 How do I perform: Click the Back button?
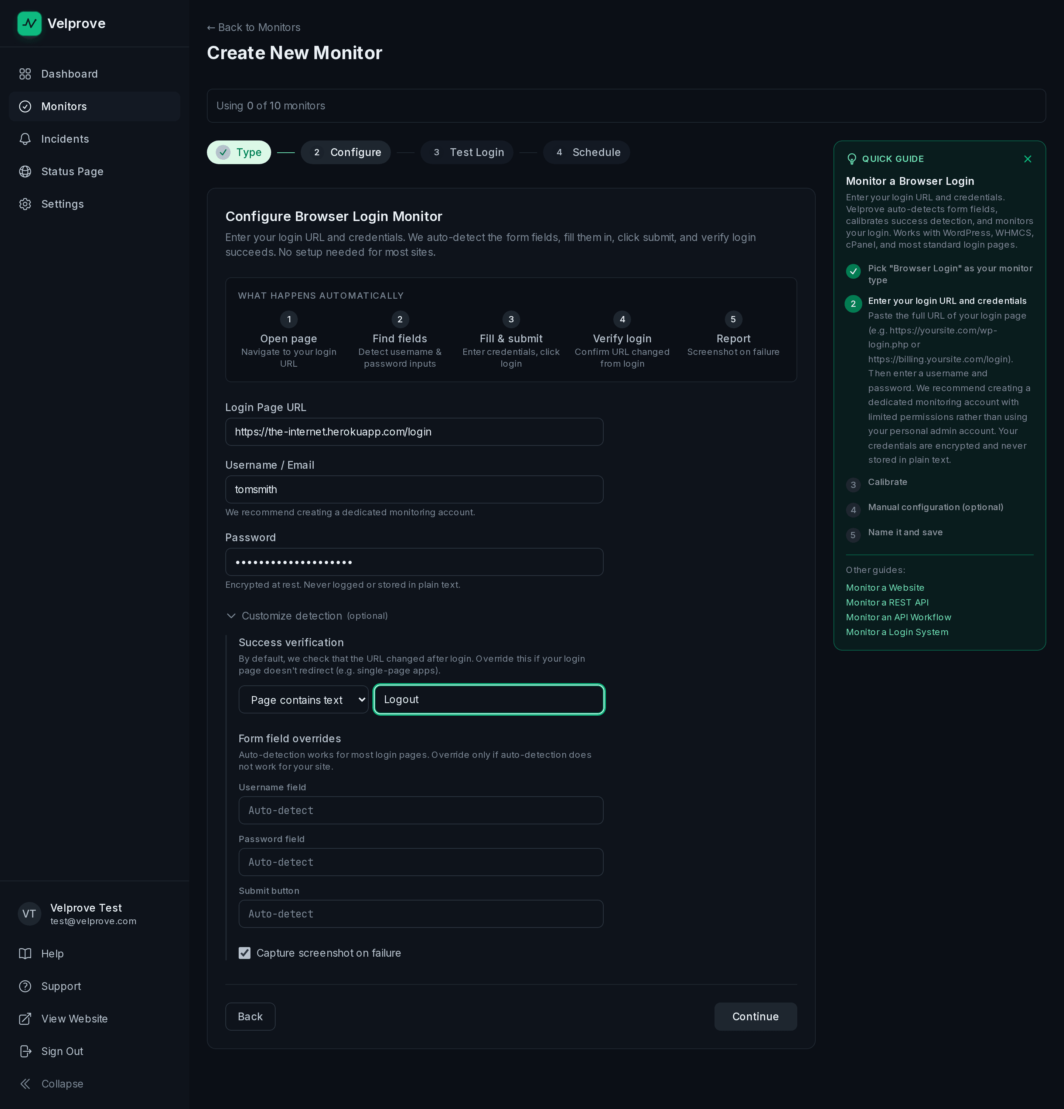point(250,1017)
